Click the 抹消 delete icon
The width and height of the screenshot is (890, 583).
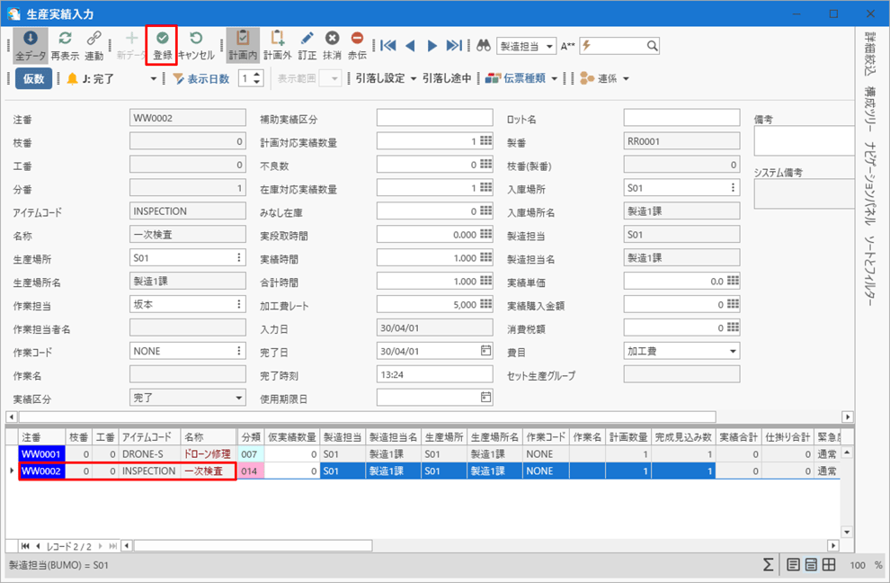(332, 44)
